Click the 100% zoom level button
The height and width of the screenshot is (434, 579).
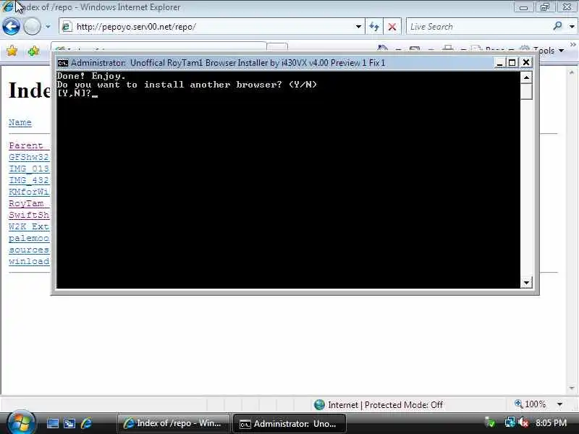(x=531, y=404)
